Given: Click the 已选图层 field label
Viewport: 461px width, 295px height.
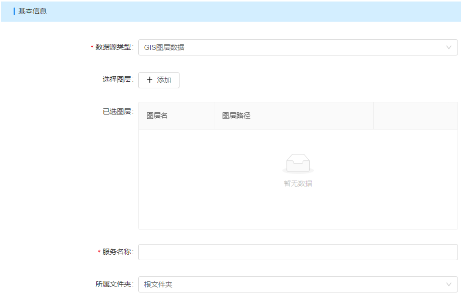Looking at the screenshot, I should click(x=117, y=112).
